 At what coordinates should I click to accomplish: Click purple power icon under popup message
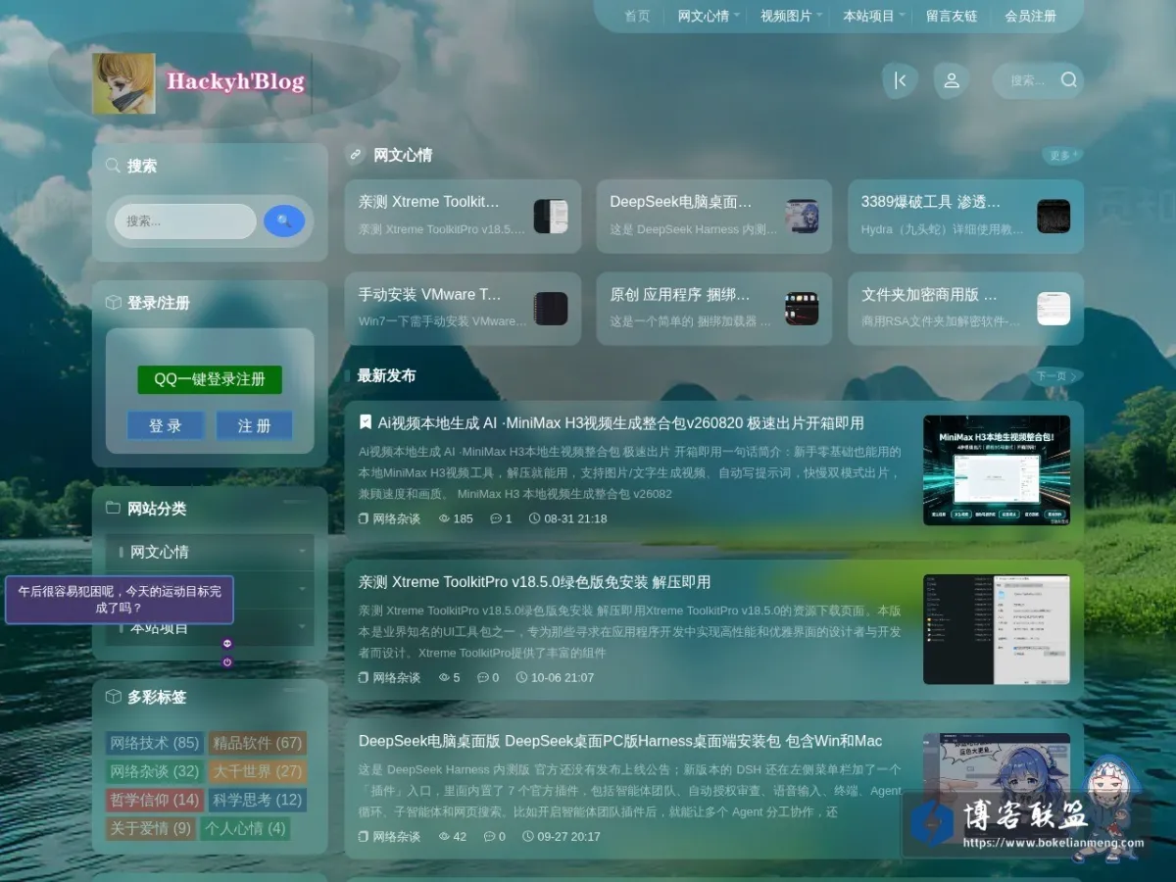tap(227, 662)
